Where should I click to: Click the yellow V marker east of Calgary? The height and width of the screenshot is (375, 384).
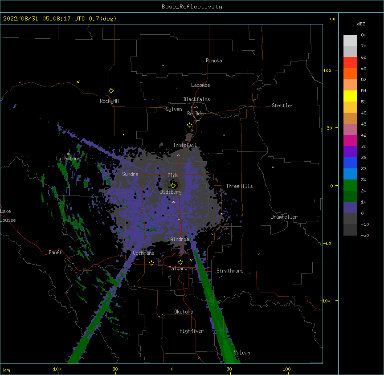[x=191, y=260]
